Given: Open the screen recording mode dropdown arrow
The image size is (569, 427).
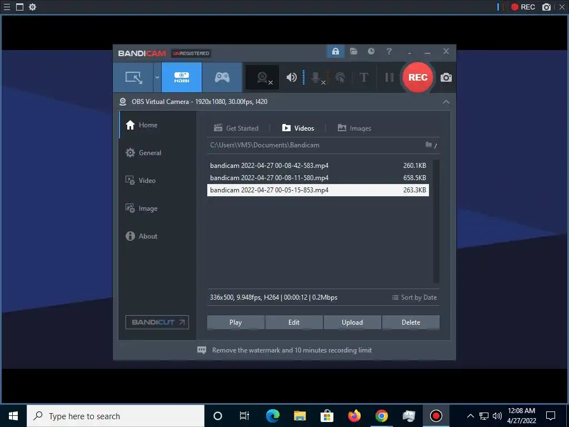Looking at the screenshot, I should [x=157, y=77].
